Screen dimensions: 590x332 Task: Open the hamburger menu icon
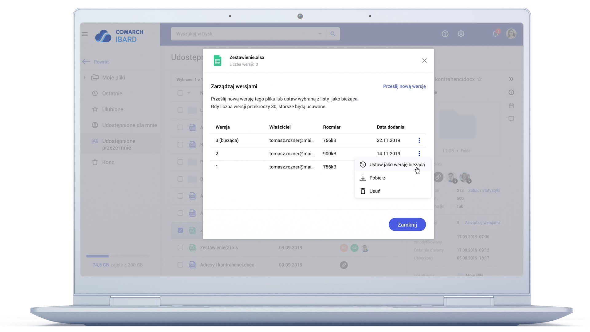coord(85,34)
